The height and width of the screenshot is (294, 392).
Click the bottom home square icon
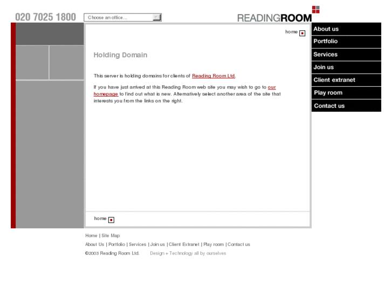pos(111,220)
